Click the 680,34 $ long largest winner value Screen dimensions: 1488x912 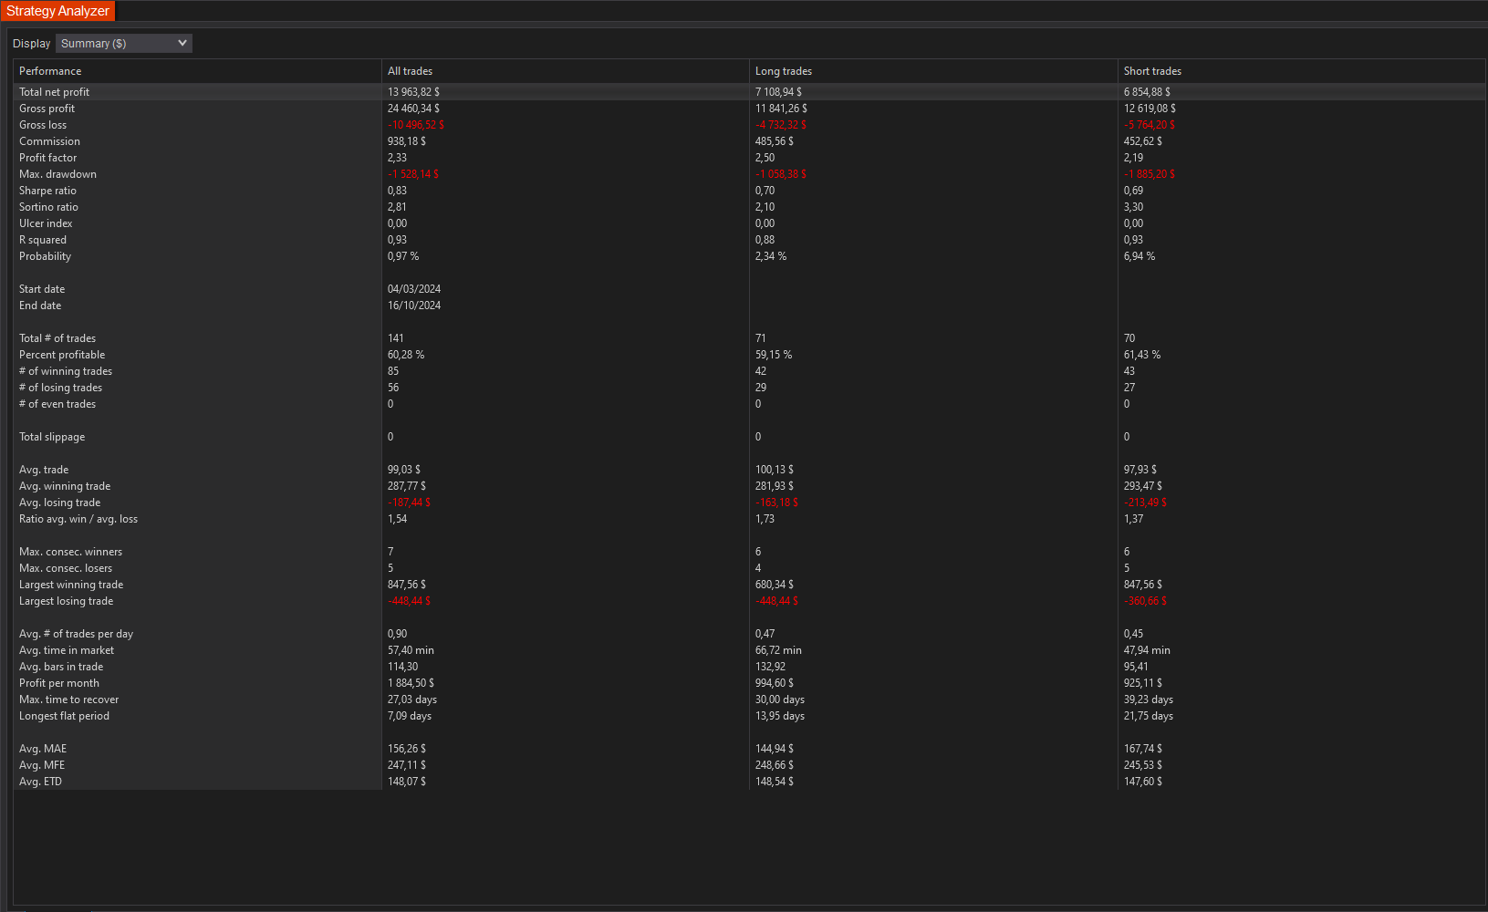point(775,585)
